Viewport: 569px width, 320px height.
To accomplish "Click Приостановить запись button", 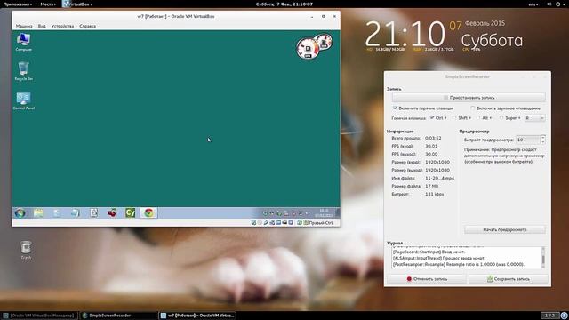I will click(469, 98).
